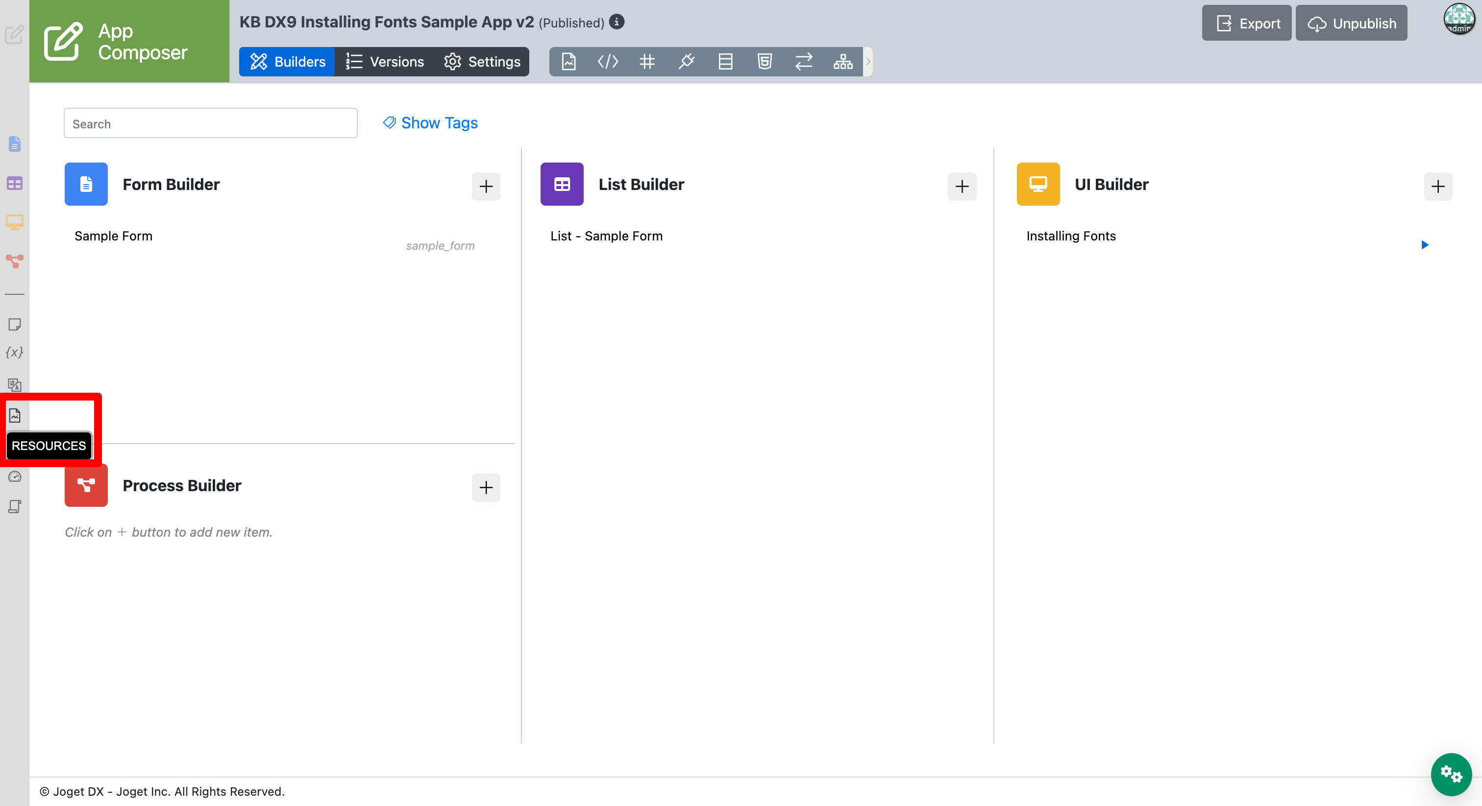Open the translation icon in left sidebar
Image resolution: width=1482 pixels, height=806 pixels.
tap(14, 384)
